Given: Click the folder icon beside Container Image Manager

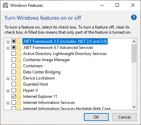Looking at the screenshot, I should (19, 60).
